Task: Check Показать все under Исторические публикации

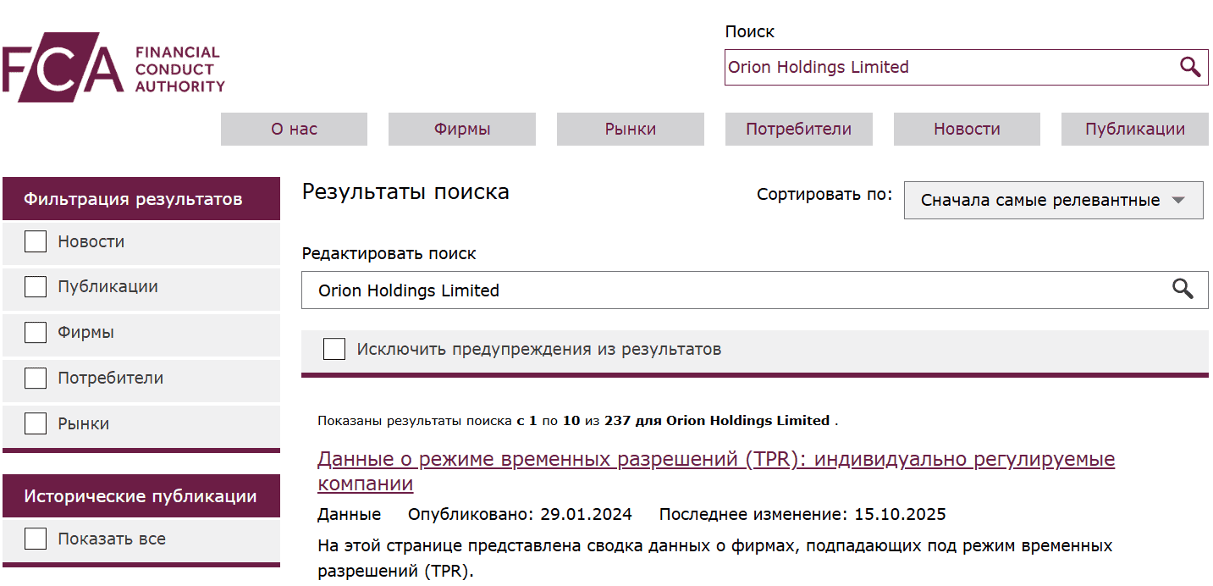Action: pos(35,538)
